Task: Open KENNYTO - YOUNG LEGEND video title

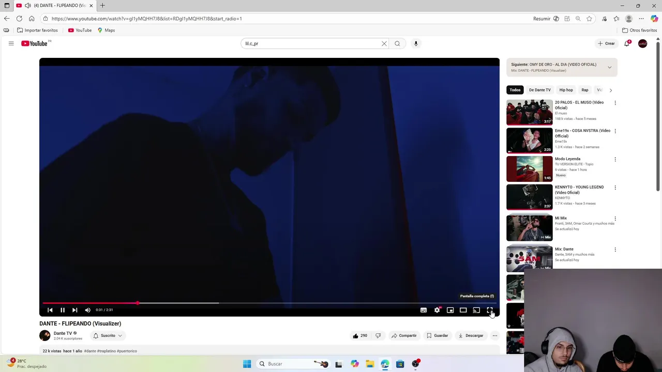Action: click(x=579, y=190)
